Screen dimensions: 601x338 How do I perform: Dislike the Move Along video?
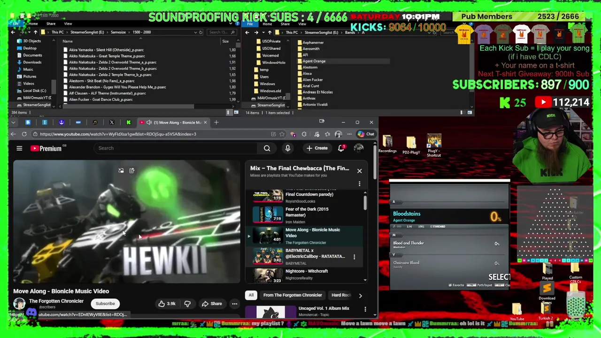[187, 304]
